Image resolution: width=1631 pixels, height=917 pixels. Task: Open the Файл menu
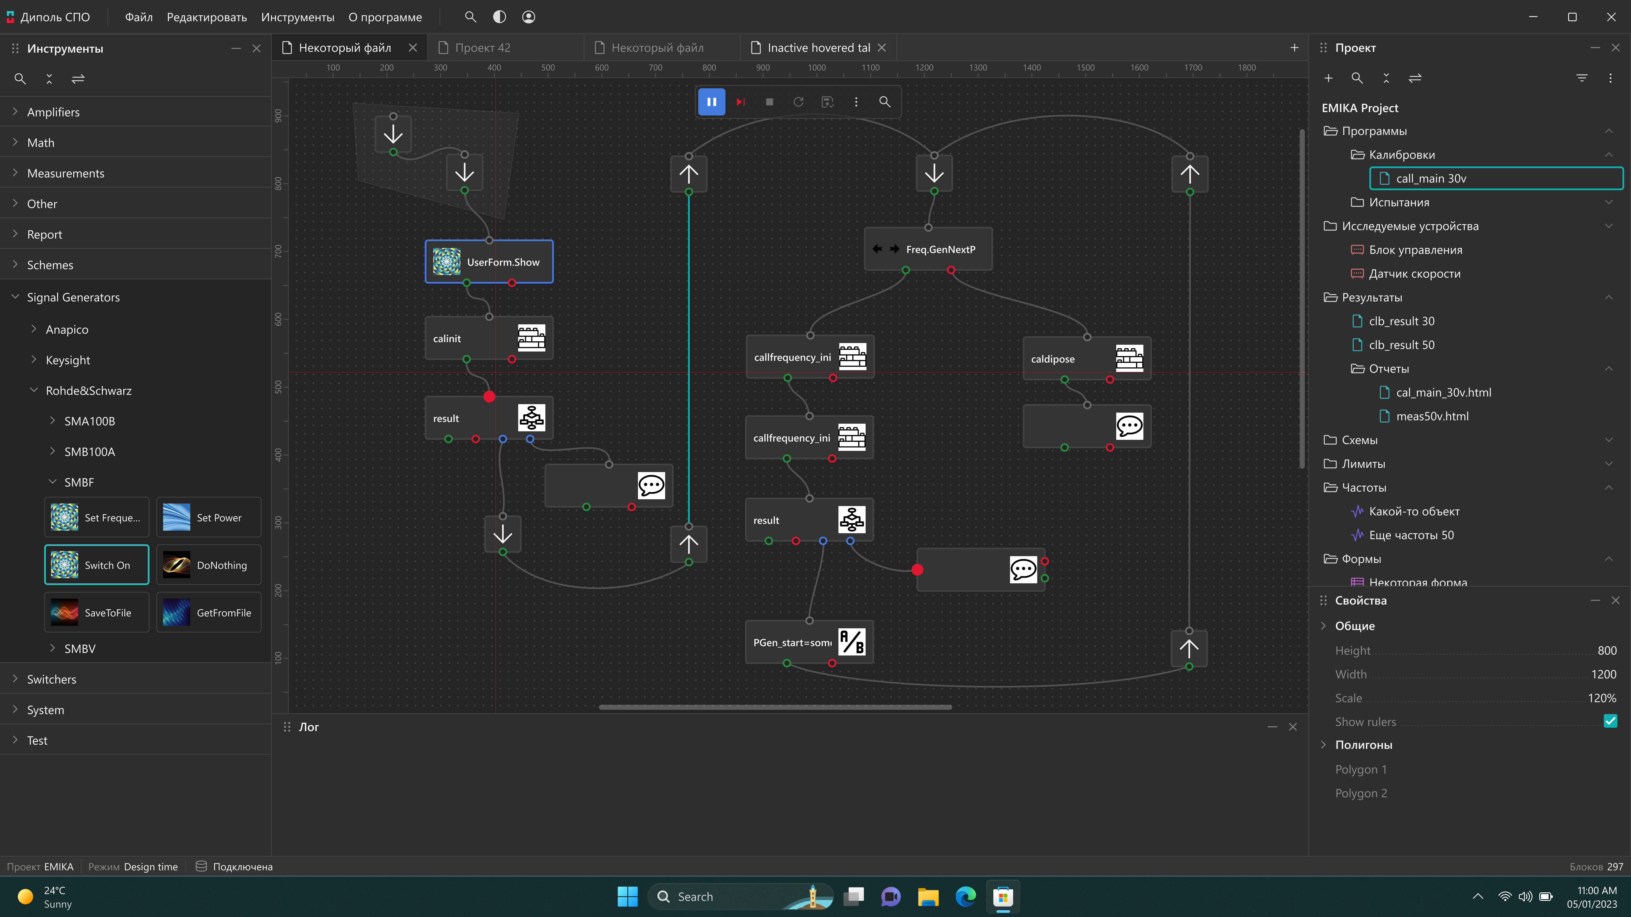tap(139, 17)
